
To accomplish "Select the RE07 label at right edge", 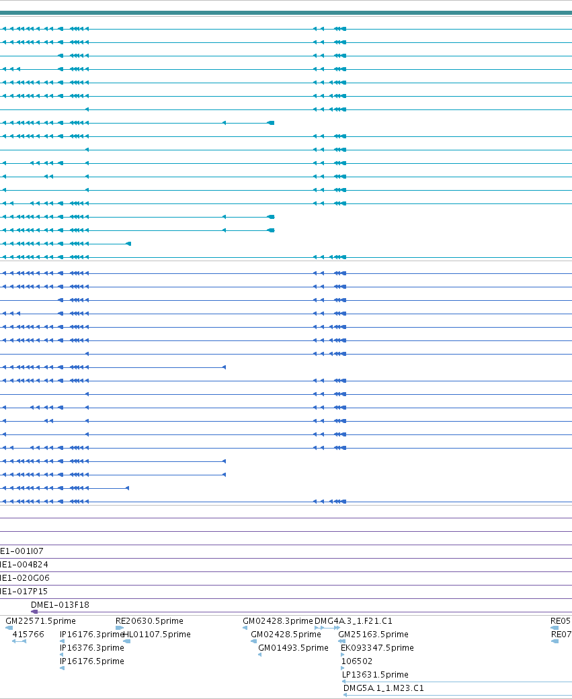I will [561, 634].
